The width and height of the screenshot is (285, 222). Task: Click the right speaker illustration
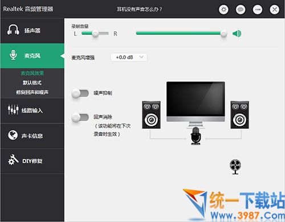[240, 115]
